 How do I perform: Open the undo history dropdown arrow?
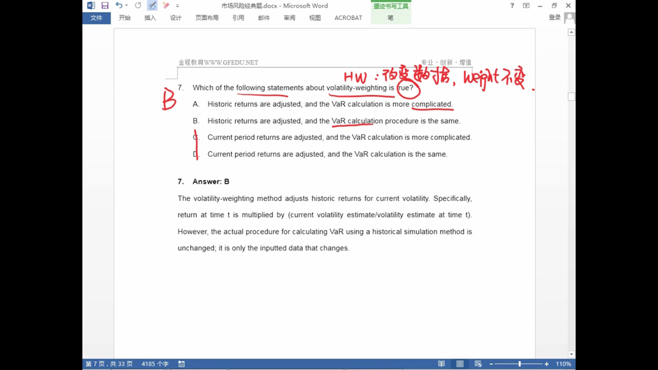127,5
